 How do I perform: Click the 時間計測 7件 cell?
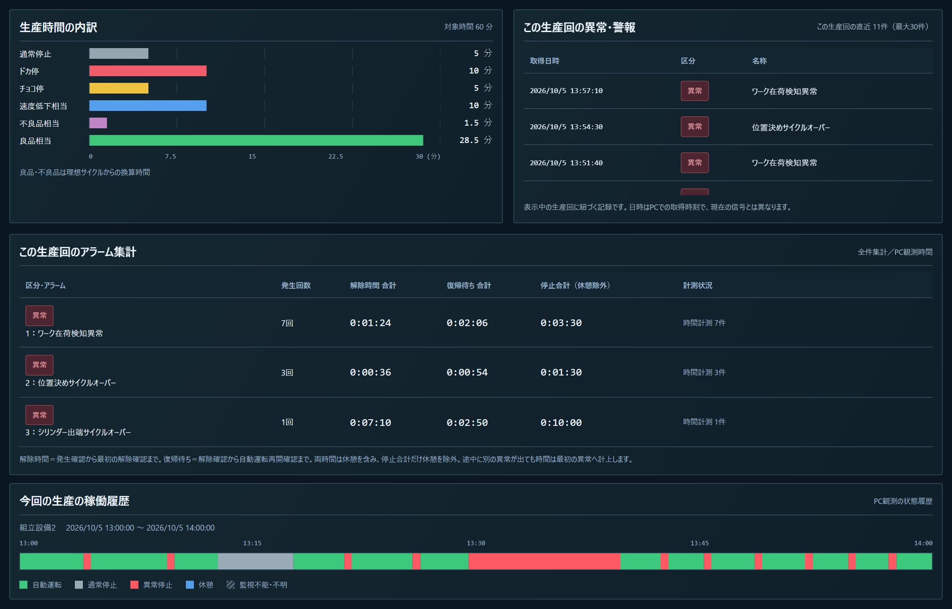click(x=704, y=323)
